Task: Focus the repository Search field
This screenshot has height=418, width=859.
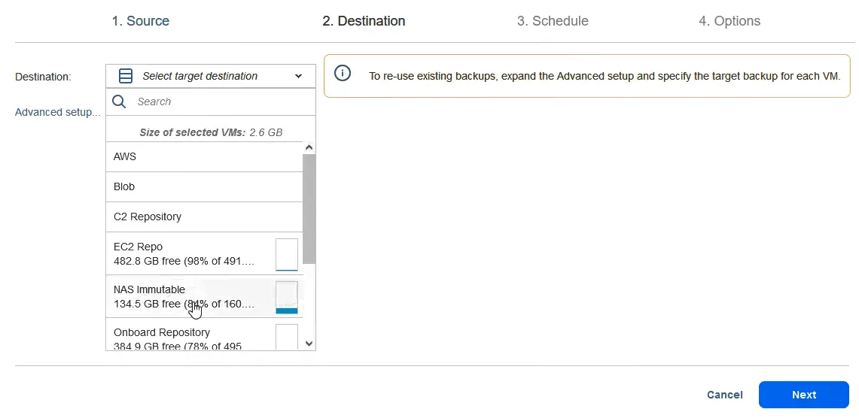Action: 211,101
